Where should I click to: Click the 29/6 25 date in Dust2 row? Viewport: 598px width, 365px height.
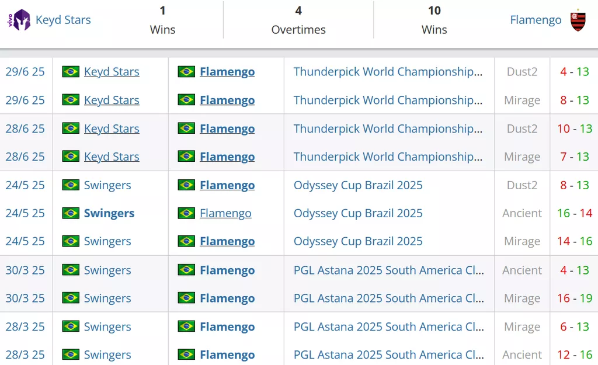(25, 72)
